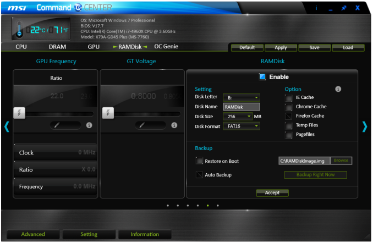Image resolution: width=373 pixels, height=243 pixels.
Task: Click the Load button
Action: 348,47
